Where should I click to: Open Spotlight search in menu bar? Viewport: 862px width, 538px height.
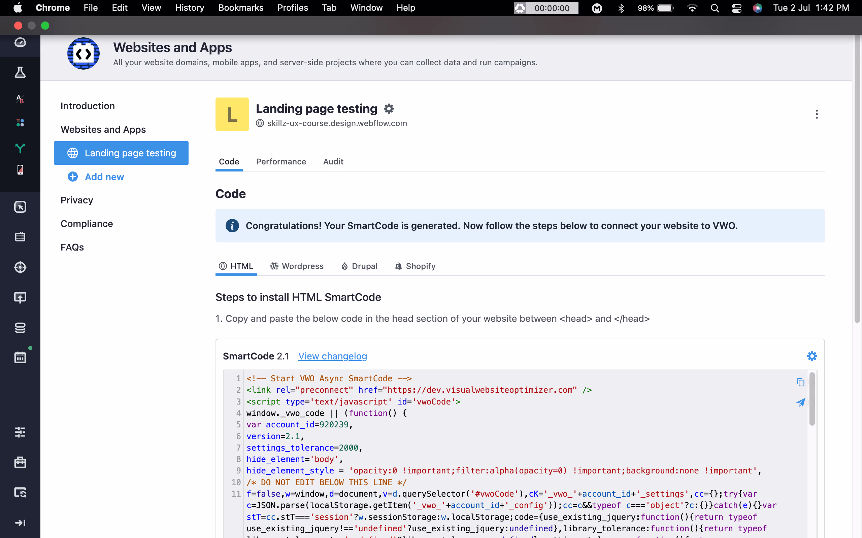point(715,8)
